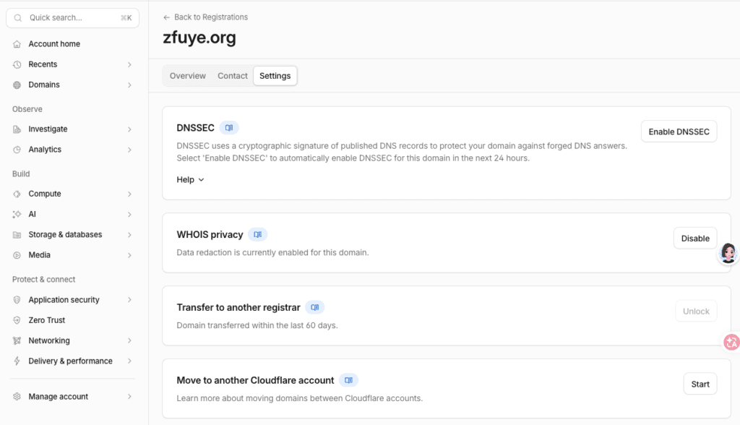Go back to Registrations link
The height and width of the screenshot is (425, 740).
(206, 17)
